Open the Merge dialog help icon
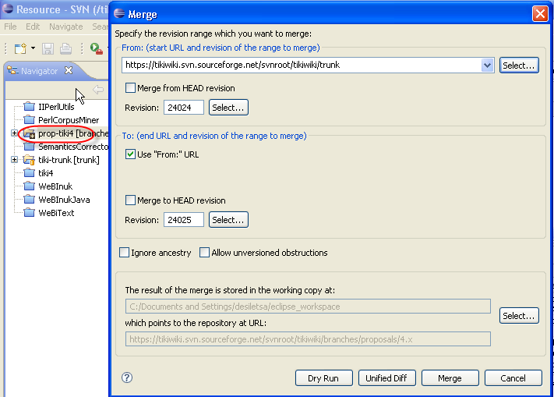Image resolution: width=554 pixels, height=397 pixels. pyautogui.click(x=127, y=378)
